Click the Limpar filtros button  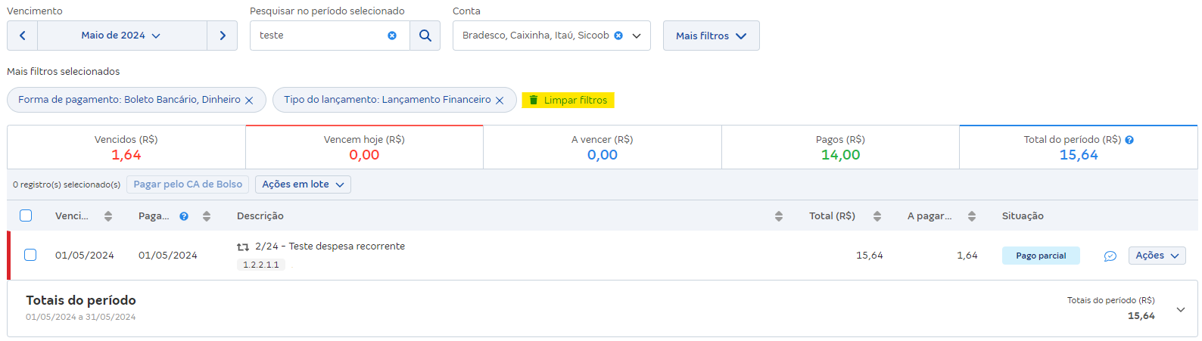568,101
